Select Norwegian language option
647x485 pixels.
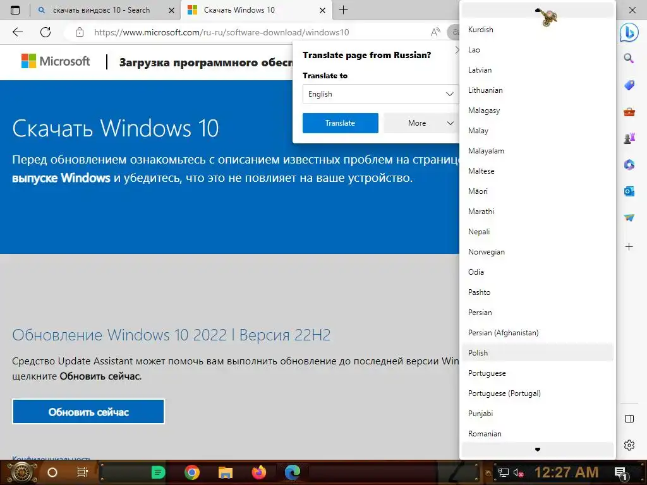537,251
